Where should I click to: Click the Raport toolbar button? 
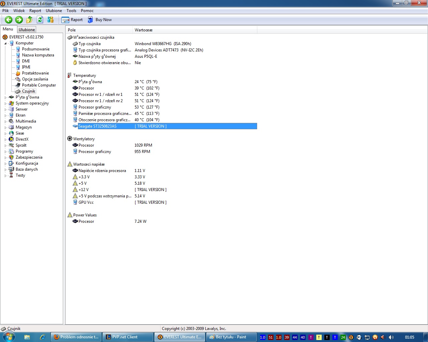72,20
